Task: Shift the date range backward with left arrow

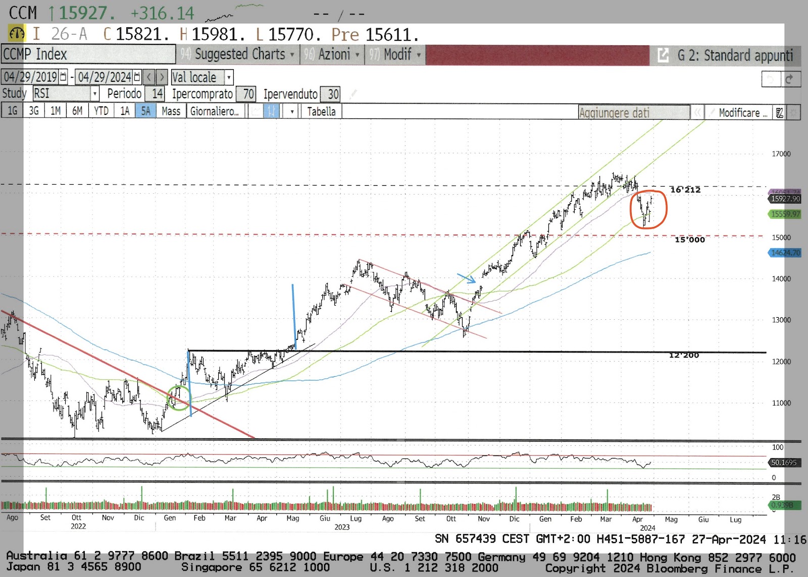Action: (149, 77)
